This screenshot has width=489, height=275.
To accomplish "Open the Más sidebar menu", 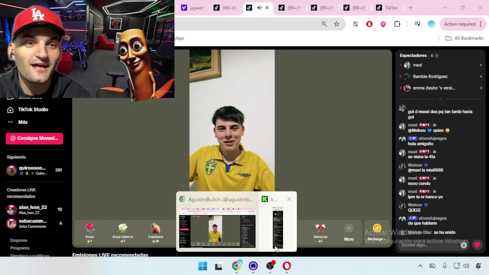I will click(18, 122).
